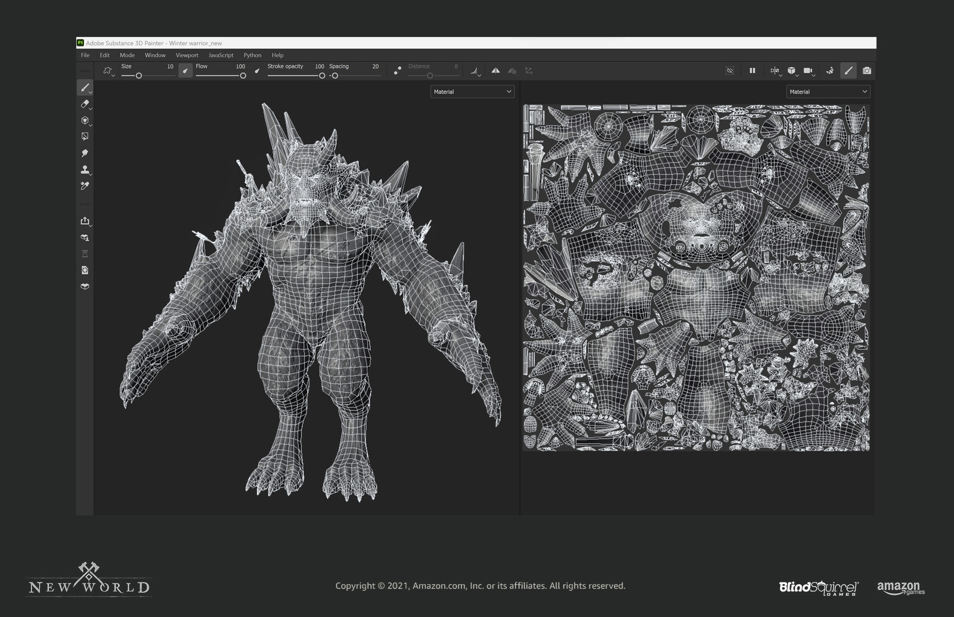Screen dimensions: 954x617
Task: Select the Paint brush tool
Action: pos(85,88)
